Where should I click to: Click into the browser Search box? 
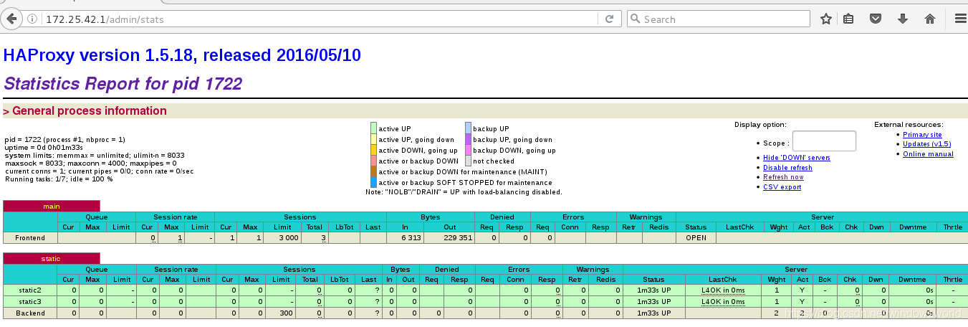click(x=719, y=19)
